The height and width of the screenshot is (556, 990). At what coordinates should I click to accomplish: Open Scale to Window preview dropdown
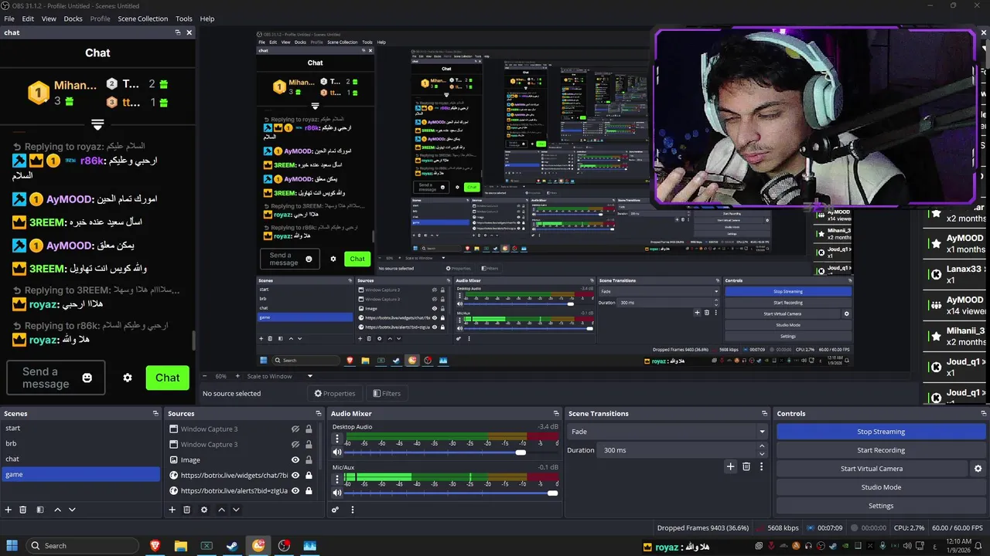280,376
